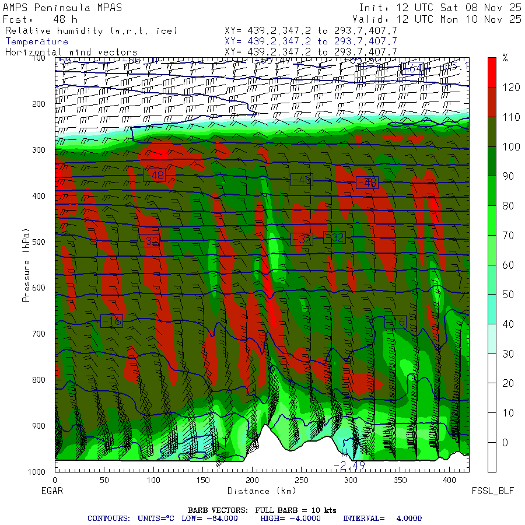525x525 pixels.
Task: Click the "Horizontal wind vectors" label
Action: 71,52
